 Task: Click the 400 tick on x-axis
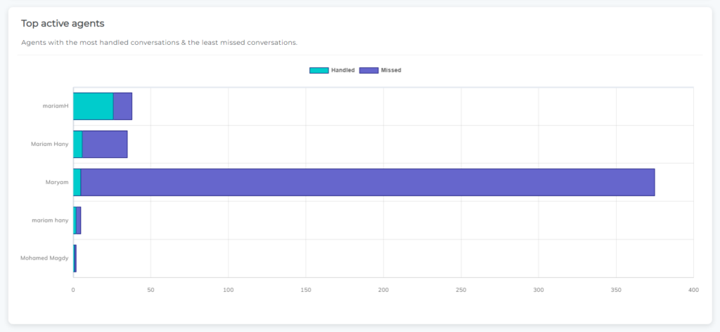coord(693,291)
